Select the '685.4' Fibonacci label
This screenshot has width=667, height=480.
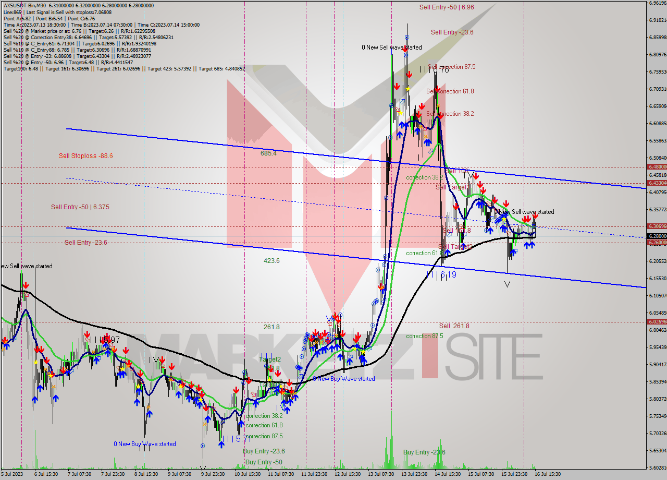click(268, 153)
